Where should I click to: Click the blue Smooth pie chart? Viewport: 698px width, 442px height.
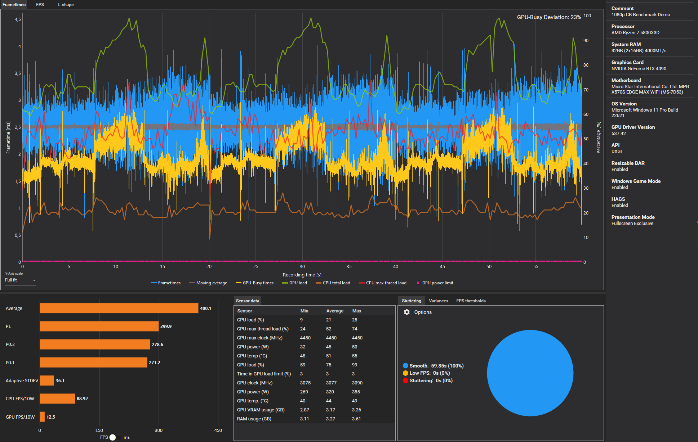click(530, 373)
